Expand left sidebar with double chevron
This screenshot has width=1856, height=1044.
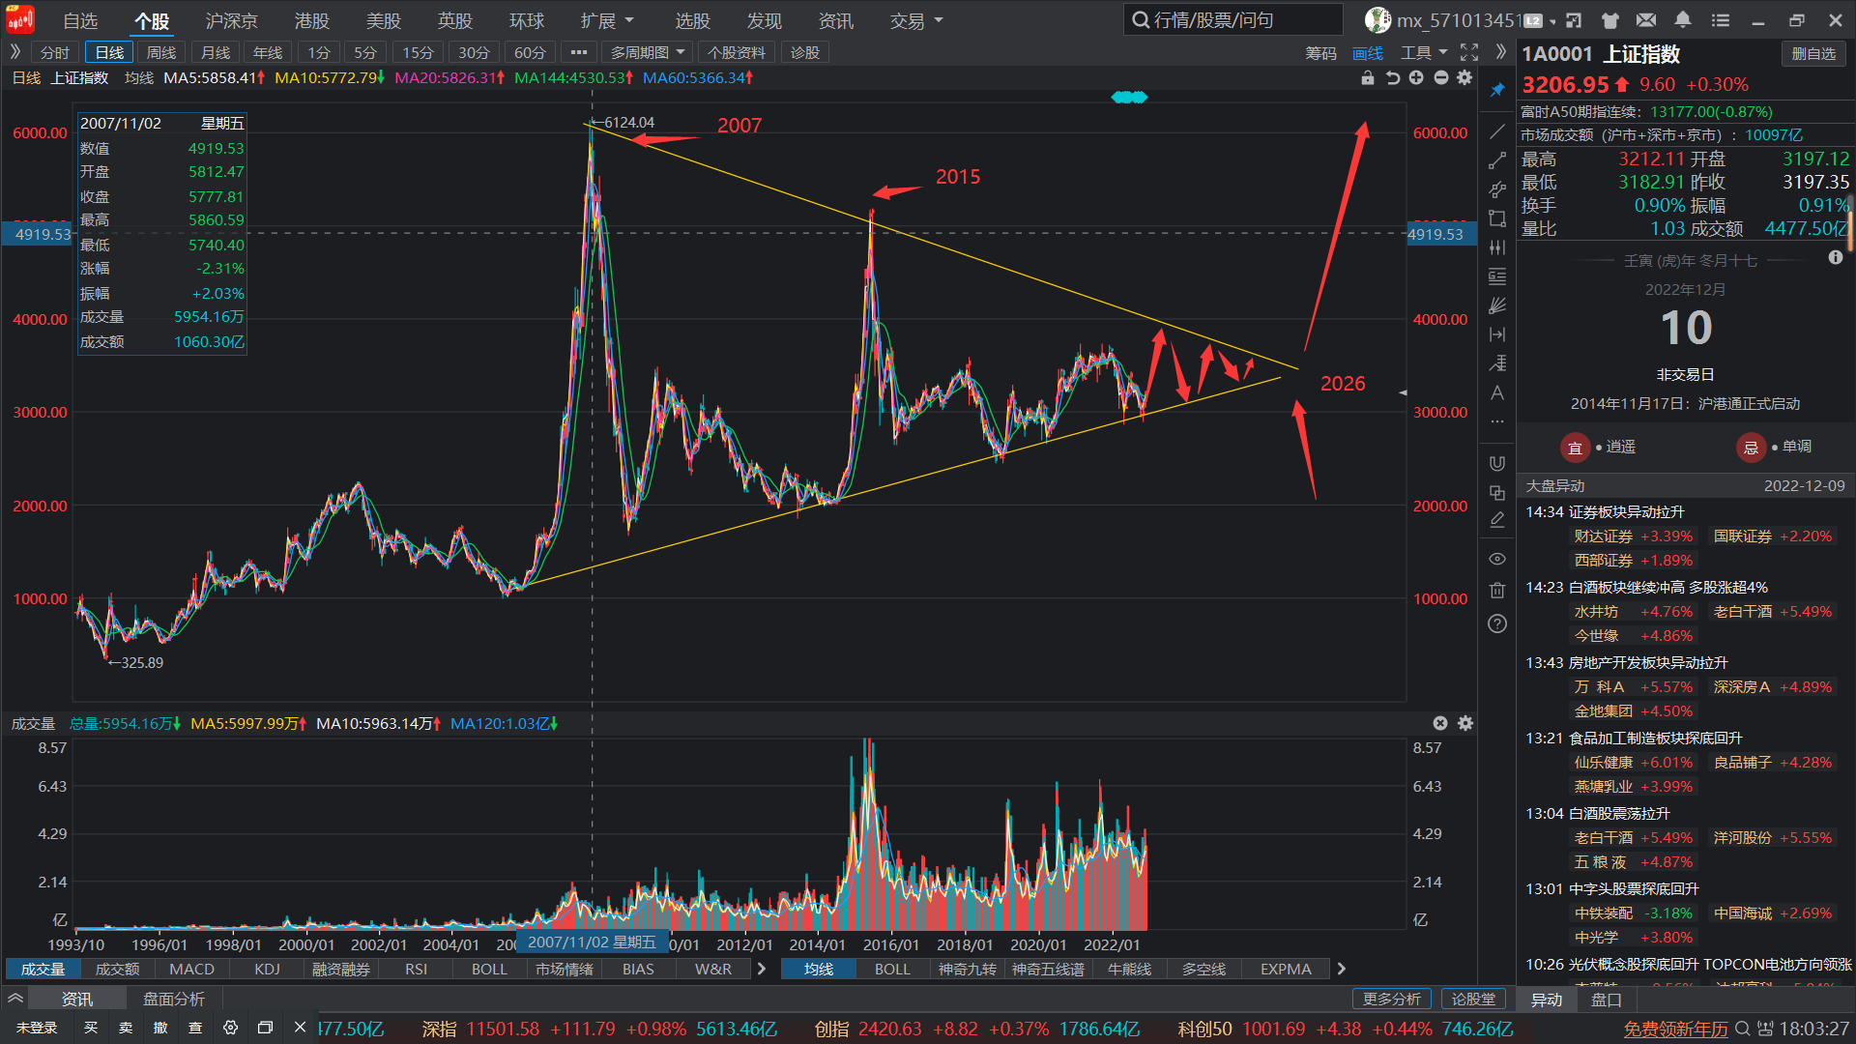coord(15,52)
